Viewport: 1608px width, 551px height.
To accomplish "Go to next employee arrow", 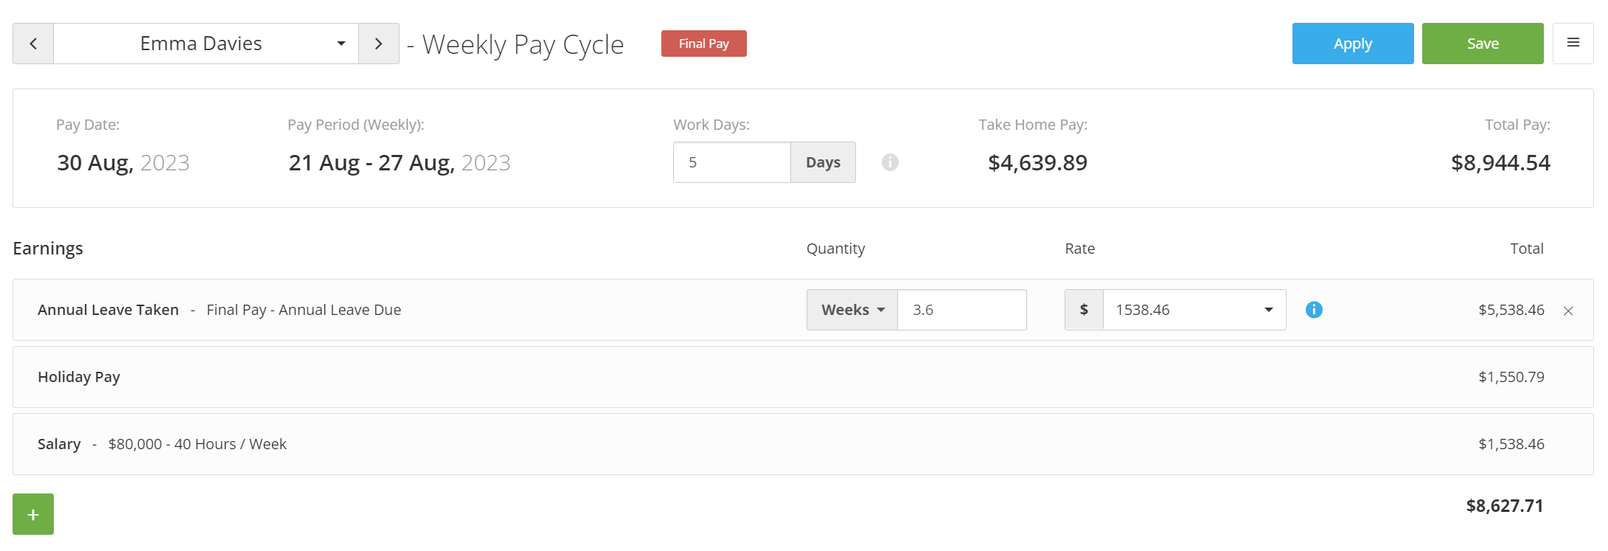I will tap(379, 44).
